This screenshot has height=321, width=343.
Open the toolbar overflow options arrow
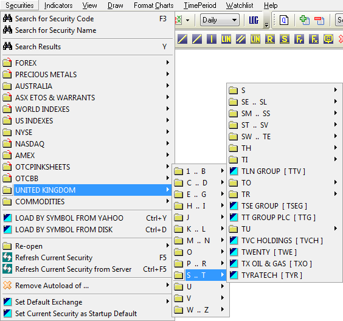266,25
